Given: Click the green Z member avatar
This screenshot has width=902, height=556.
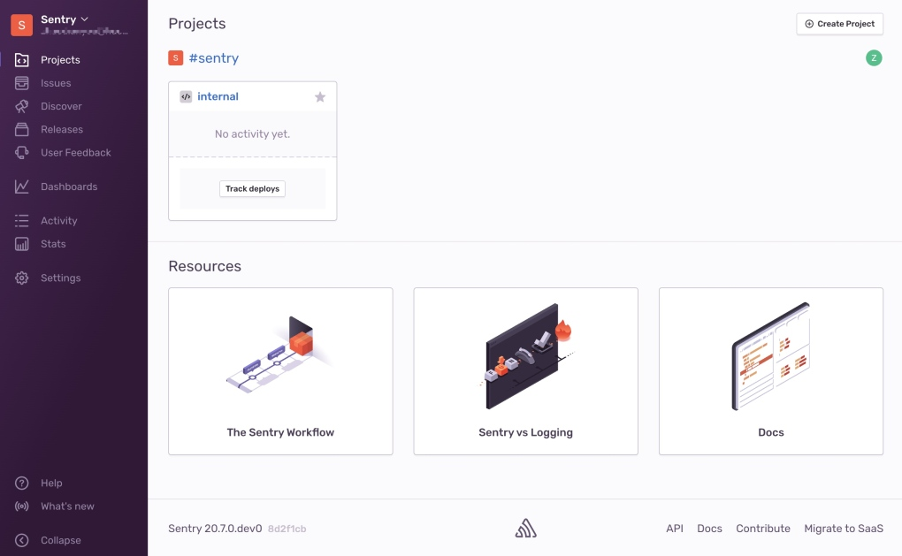Looking at the screenshot, I should pos(874,58).
